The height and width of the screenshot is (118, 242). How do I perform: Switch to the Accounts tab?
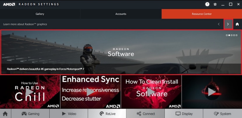coord(121,14)
